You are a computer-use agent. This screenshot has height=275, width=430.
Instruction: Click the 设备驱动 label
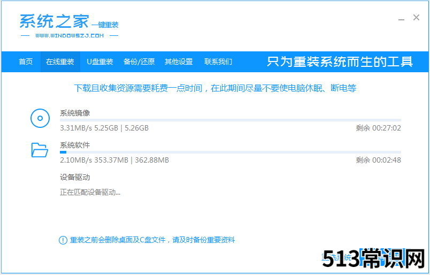coord(75,177)
